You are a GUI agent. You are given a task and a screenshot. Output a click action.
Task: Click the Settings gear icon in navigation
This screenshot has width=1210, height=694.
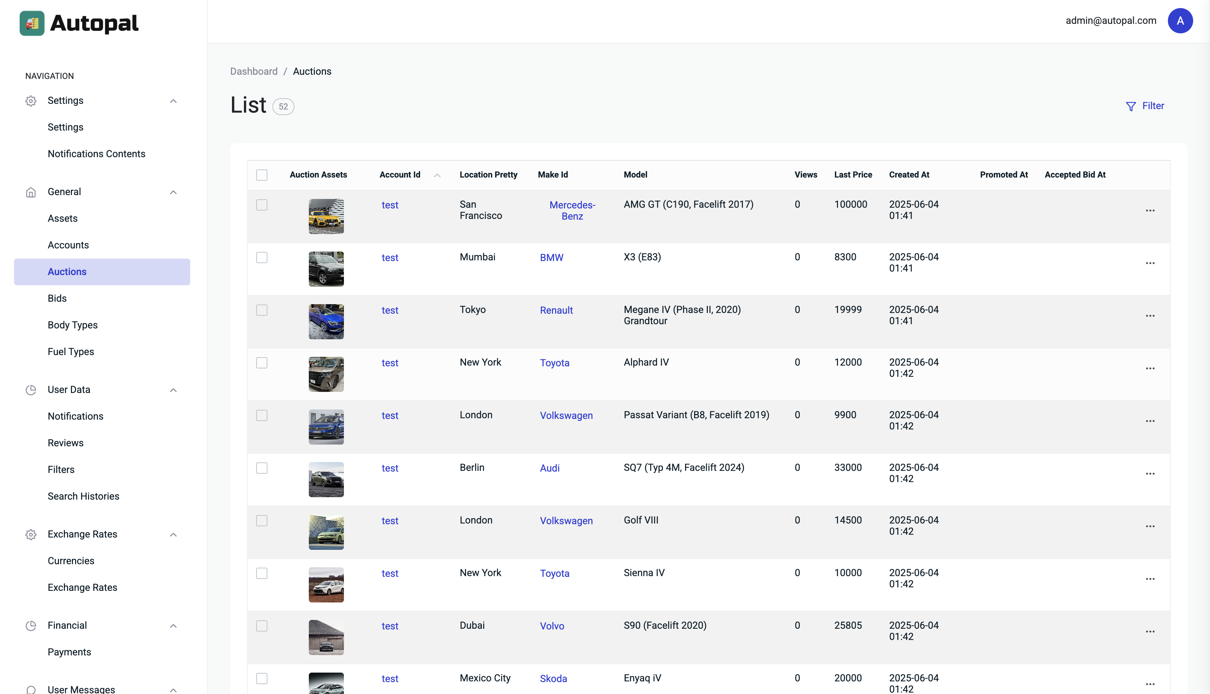(x=31, y=101)
